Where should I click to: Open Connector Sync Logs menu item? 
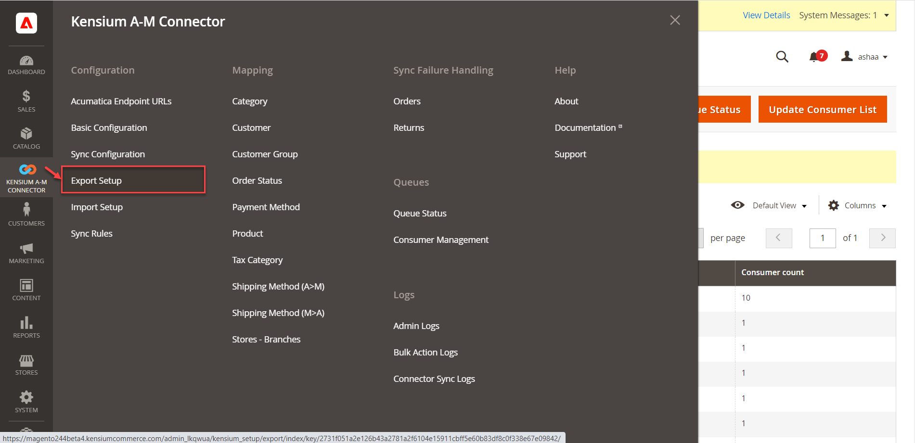click(434, 379)
